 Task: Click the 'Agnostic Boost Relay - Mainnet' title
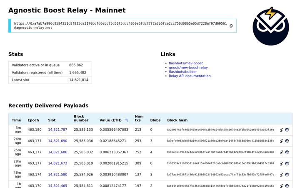[x=67, y=10]
